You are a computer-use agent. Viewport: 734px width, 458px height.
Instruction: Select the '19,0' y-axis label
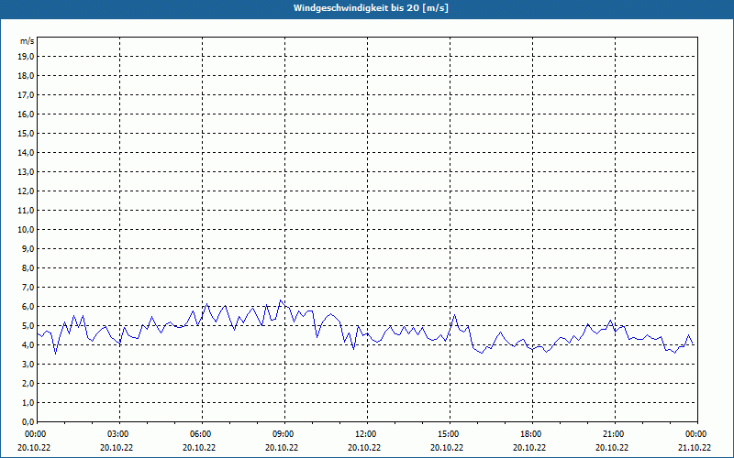[27, 57]
